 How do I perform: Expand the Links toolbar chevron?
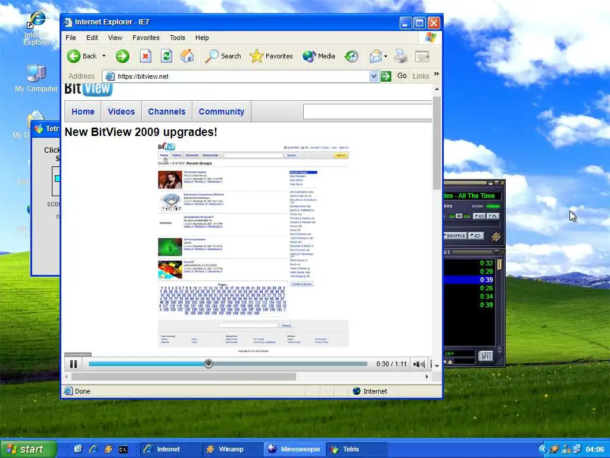437,73
